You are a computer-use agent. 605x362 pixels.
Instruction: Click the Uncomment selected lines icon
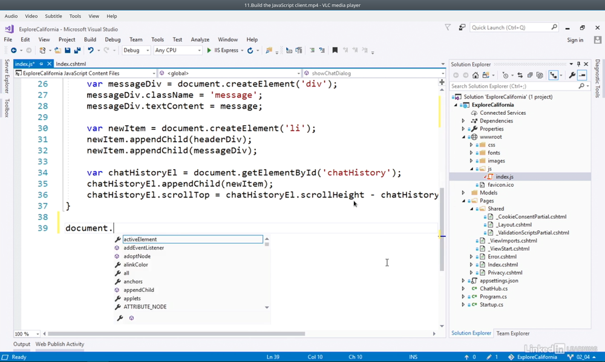[x=322, y=50]
